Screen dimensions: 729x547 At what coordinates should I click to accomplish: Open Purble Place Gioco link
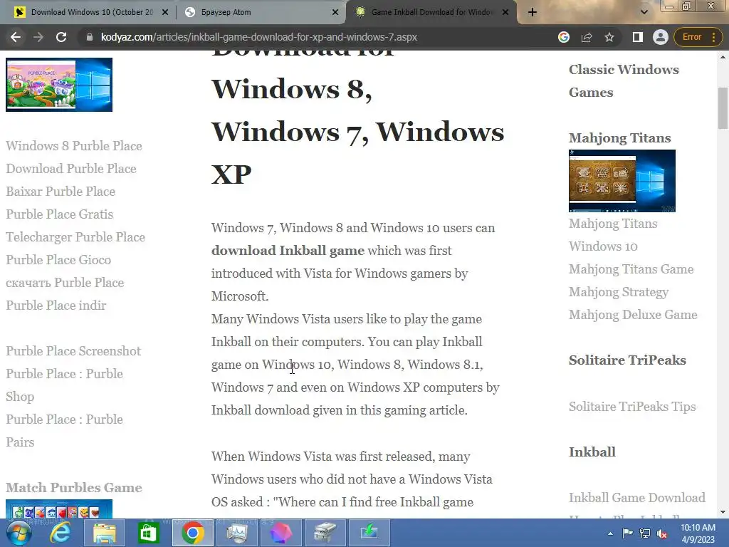(58, 259)
